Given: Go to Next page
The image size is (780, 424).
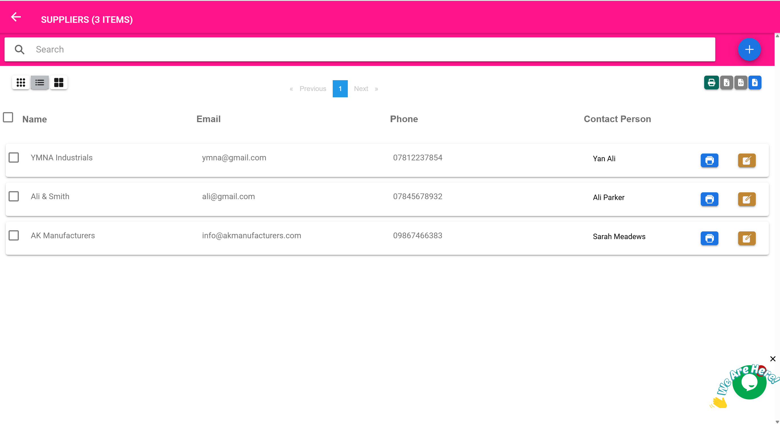Looking at the screenshot, I should point(361,89).
